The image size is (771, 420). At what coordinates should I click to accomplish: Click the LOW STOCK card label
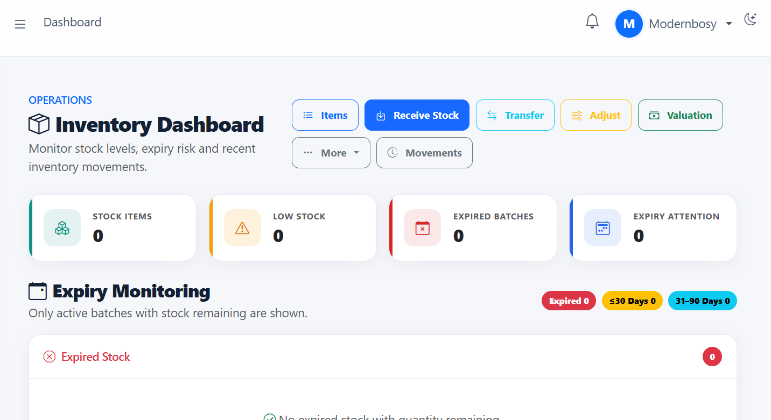click(x=299, y=217)
